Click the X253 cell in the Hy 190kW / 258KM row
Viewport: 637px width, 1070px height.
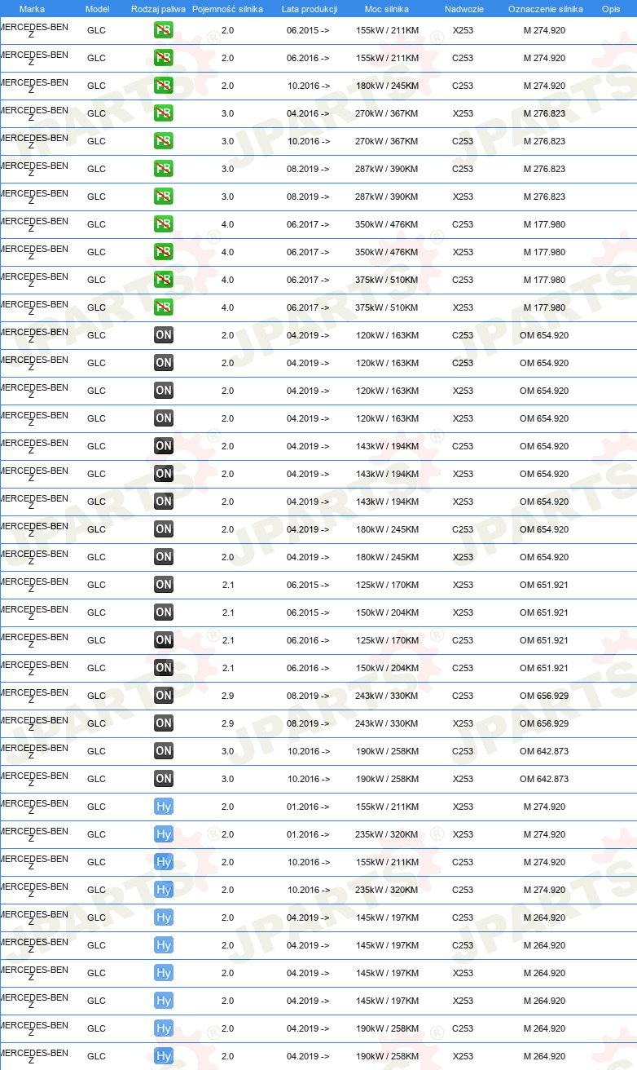pos(463,1056)
